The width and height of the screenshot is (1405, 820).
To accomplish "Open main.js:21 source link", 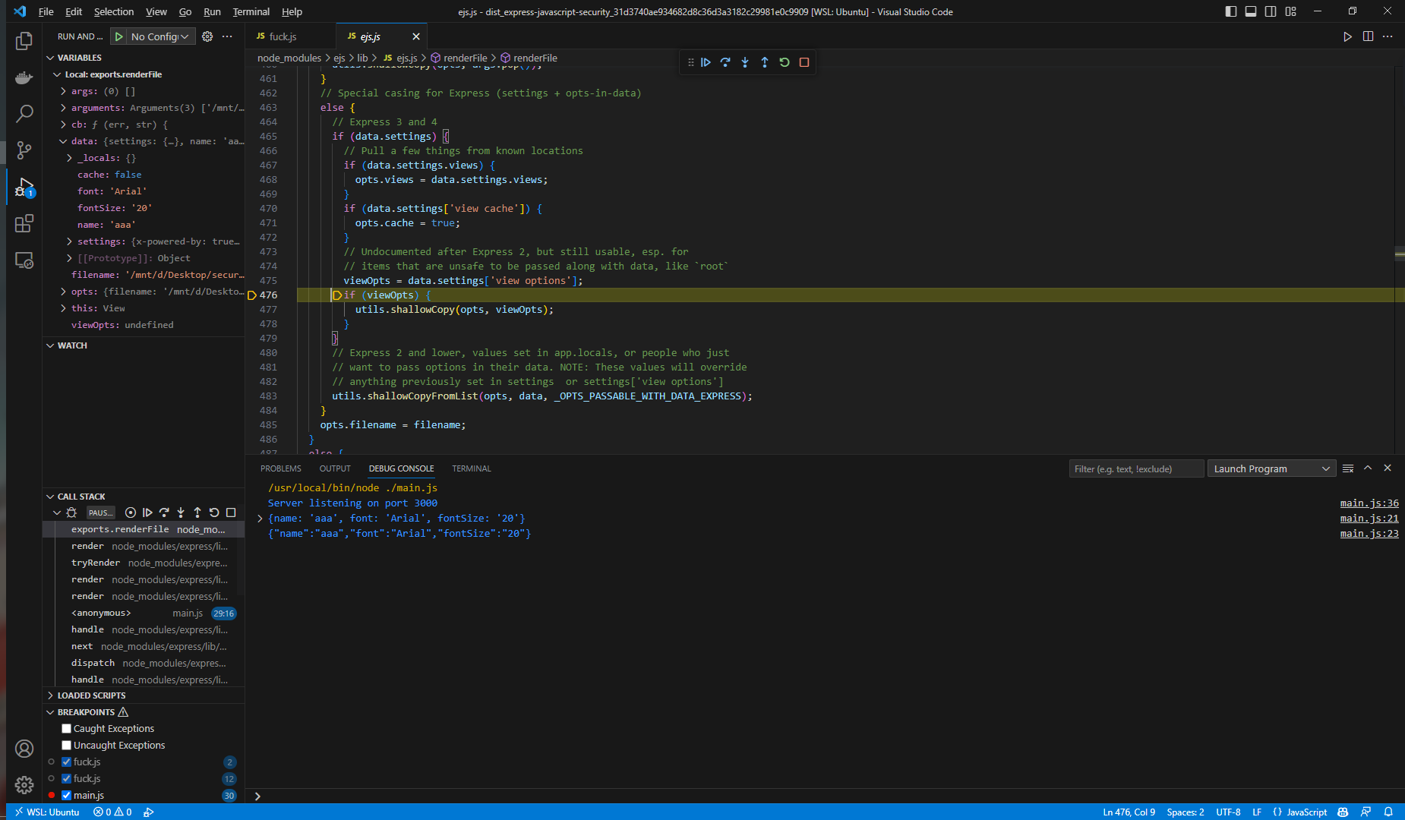I will pyautogui.click(x=1369, y=518).
